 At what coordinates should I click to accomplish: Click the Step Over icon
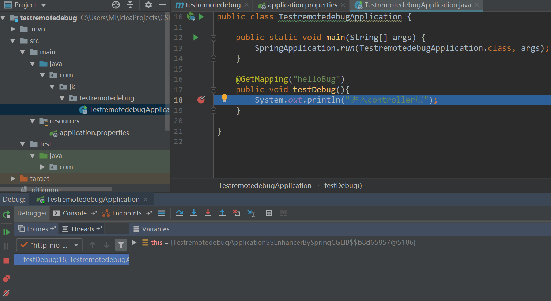point(179,213)
